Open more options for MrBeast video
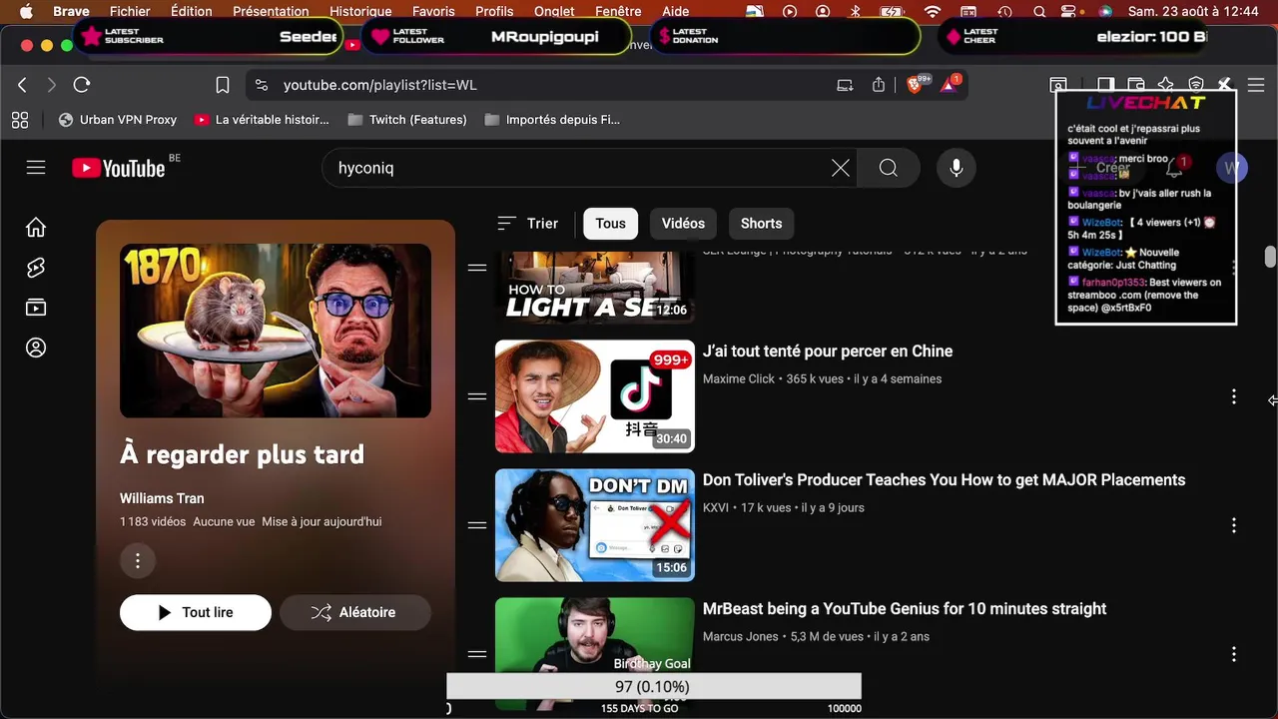The image size is (1278, 719). click(x=1233, y=654)
